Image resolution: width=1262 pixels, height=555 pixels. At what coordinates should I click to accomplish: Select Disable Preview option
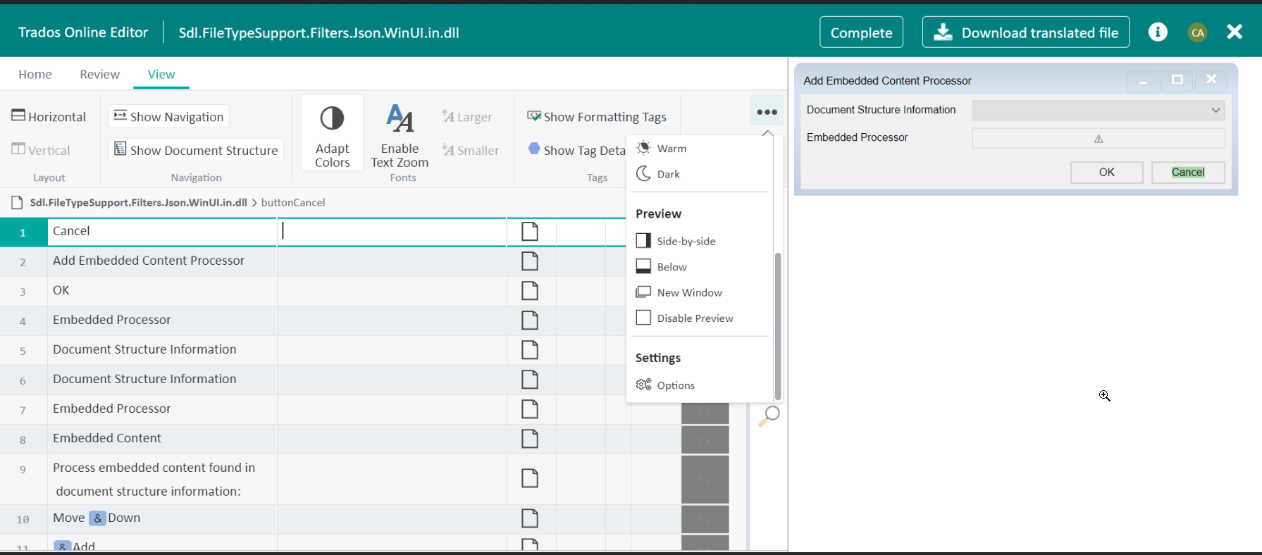click(684, 318)
